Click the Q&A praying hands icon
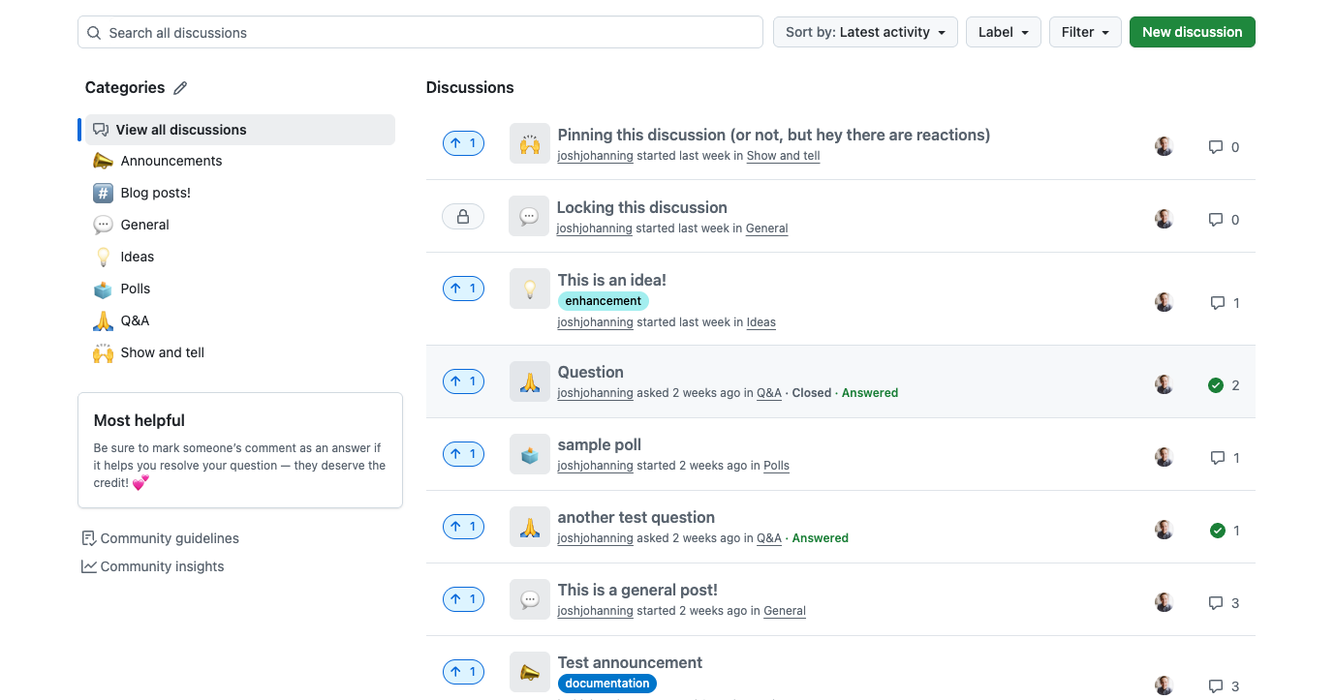Image resolution: width=1335 pixels, height=700 pixels. 102,320
